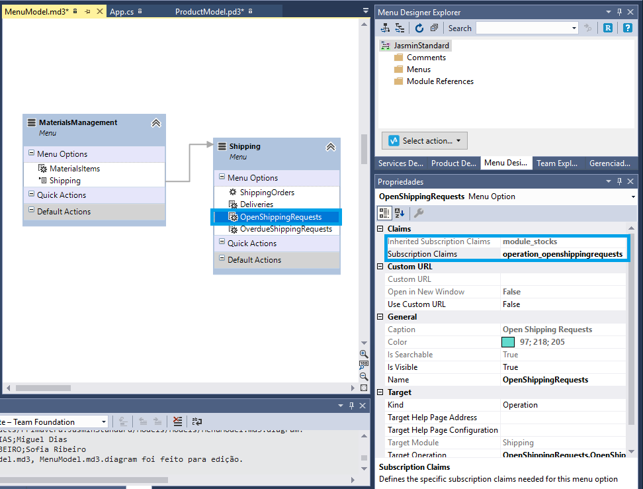The width and height of the screenshot is (643, 489).
Task: Fit the diagram to the window
Action: pos(364,388)
